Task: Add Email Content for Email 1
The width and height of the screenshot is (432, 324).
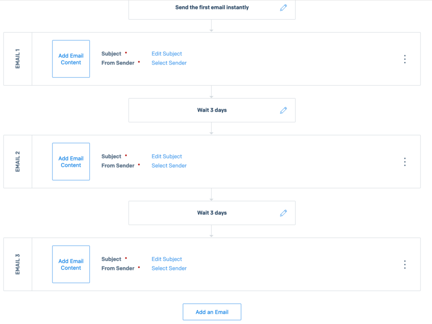Action: 71,59
